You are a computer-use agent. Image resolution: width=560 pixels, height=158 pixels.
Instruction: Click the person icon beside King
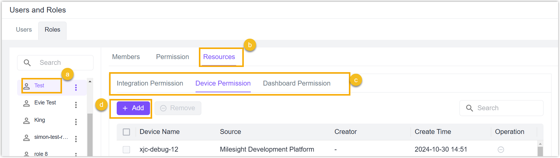click(x=27, y=121)
